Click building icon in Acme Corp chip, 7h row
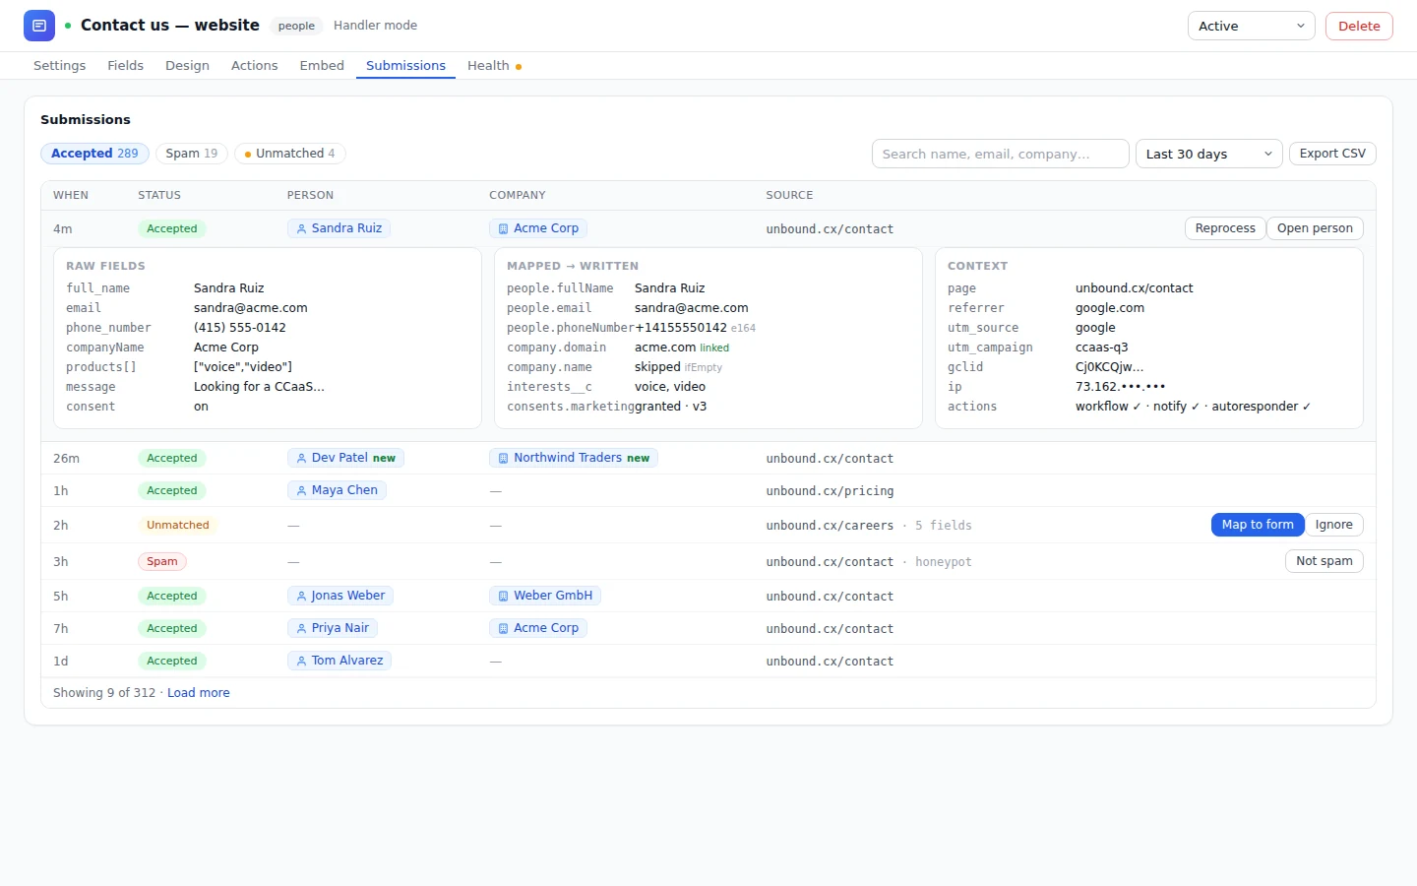Screen dimensions: 1417x886 [x=503, y=629]
